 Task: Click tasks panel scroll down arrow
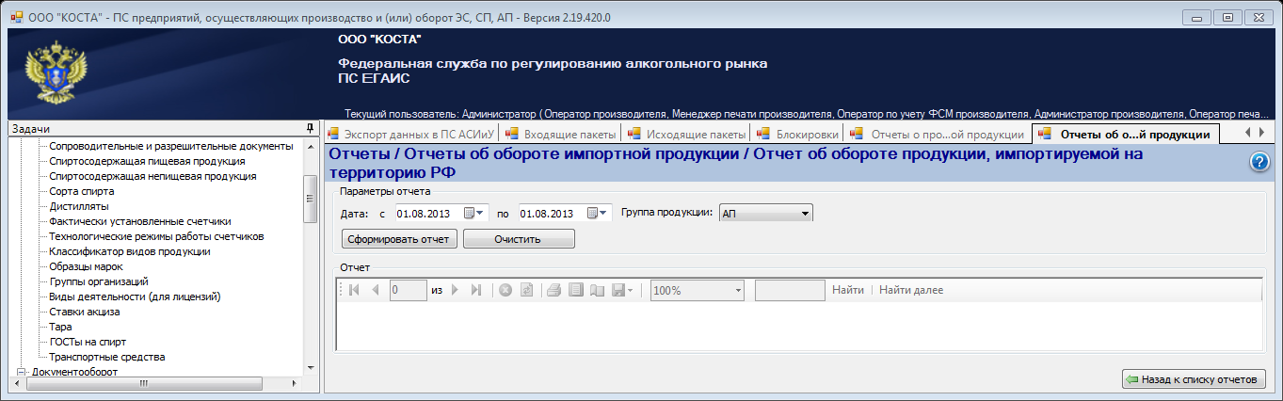[310, 369]
